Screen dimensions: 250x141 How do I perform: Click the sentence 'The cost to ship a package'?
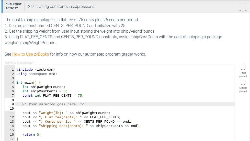tap(72, 20)
